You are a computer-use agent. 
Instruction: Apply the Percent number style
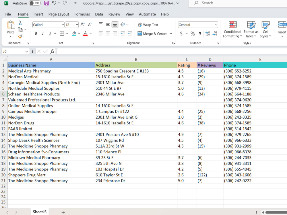[193, 34]
